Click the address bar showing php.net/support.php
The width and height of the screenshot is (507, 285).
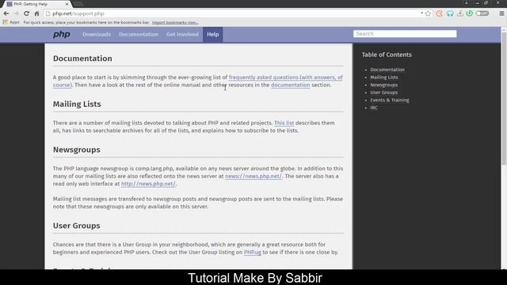point(233,13)
